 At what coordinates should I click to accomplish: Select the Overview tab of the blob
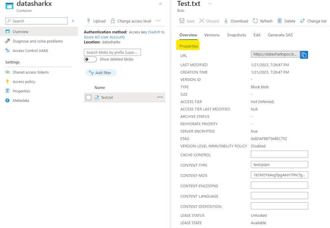[188, 35]
